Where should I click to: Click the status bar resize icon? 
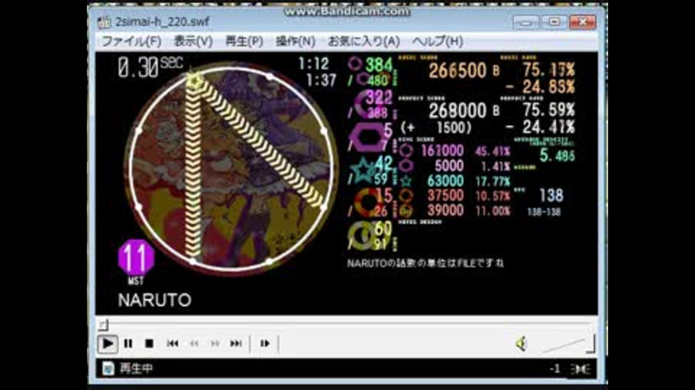[x=580, y=369]
